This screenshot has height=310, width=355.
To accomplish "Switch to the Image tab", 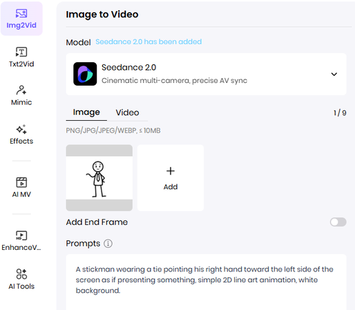I will pos(86,113).
